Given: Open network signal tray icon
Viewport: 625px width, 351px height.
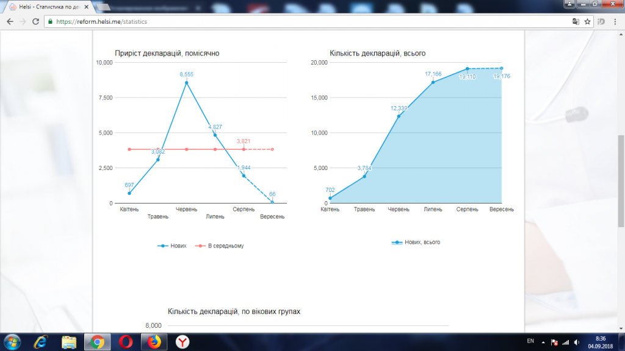Looking at the screenshot, I should click(566, 342).
